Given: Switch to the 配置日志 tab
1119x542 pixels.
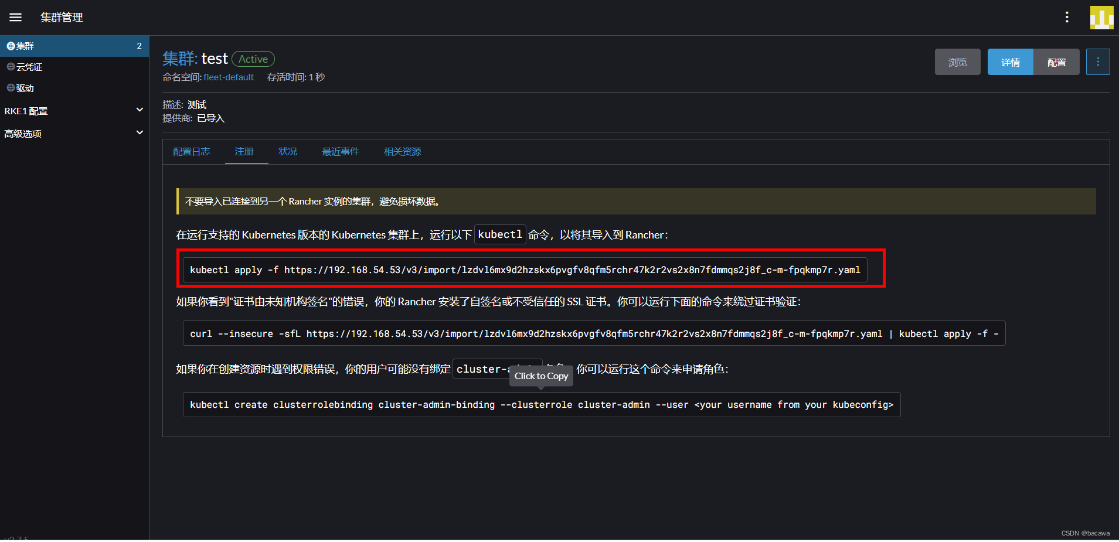Looking at the screenshot, I should 192,152.
